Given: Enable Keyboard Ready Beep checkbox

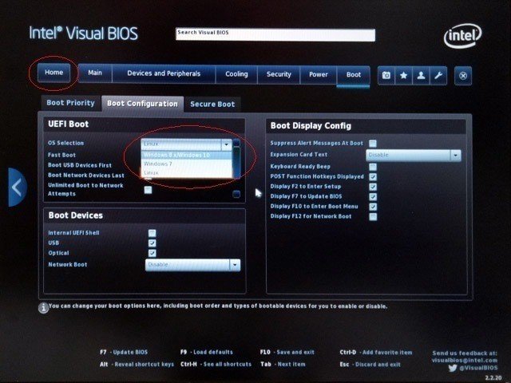Looking at the screenshot, I should click(x=373, y=167).
